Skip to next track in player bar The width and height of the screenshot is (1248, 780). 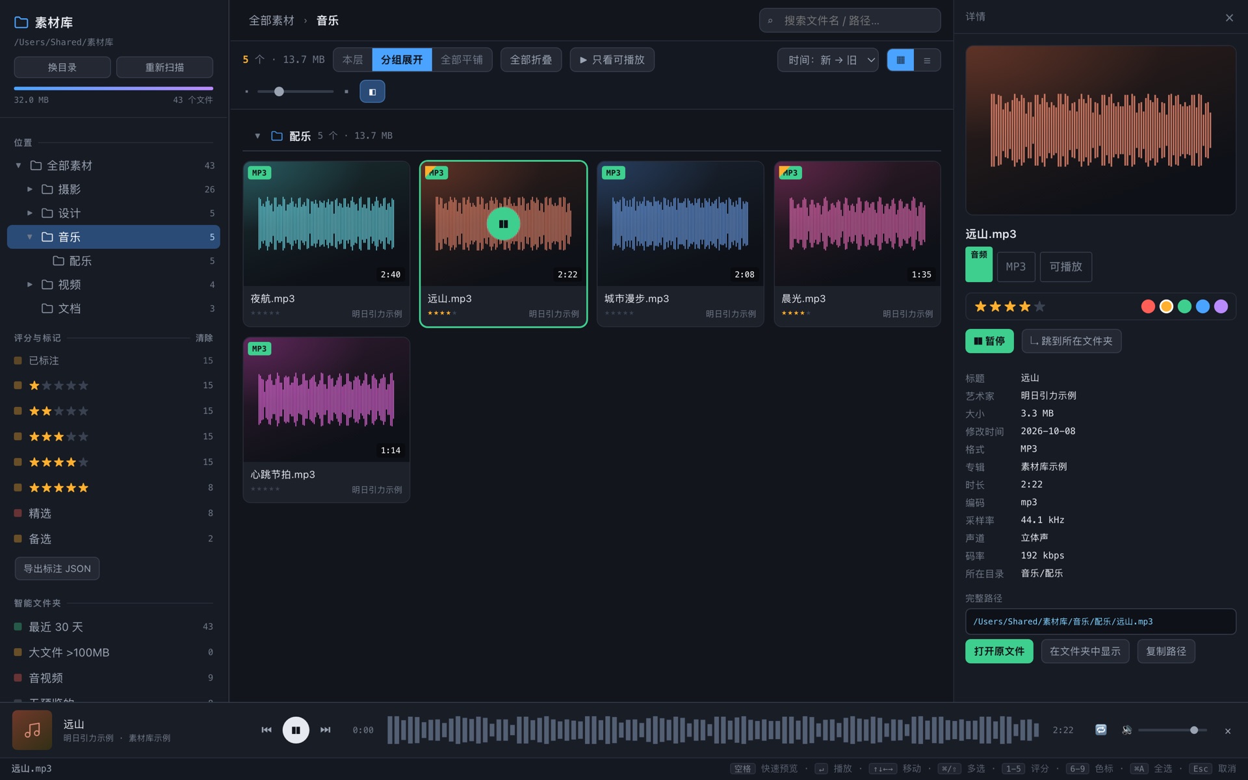pyautogui.click(x=326, y=730)
